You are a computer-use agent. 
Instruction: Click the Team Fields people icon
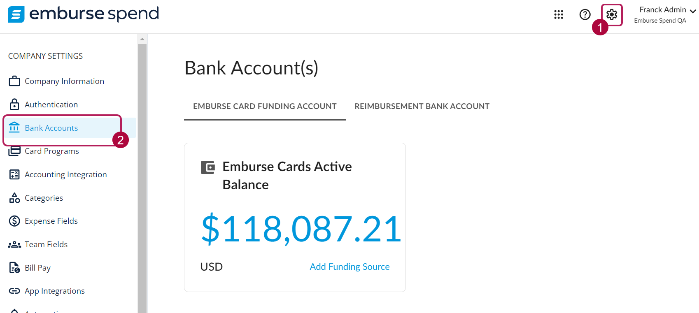point(14,244)
